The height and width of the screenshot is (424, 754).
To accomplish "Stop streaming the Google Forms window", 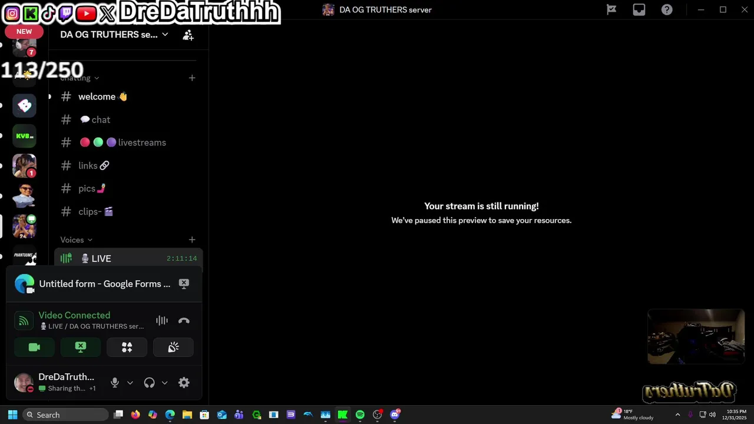I will coord(184,284).
